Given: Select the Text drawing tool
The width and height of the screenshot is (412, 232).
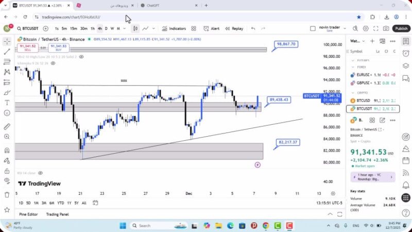Looking at the screenshot, I should [7, 103].
